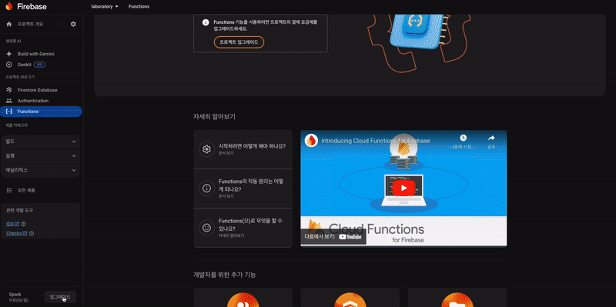616x307 pixels.
Task: Expand the 실행 category
Action: pos(41,156)
